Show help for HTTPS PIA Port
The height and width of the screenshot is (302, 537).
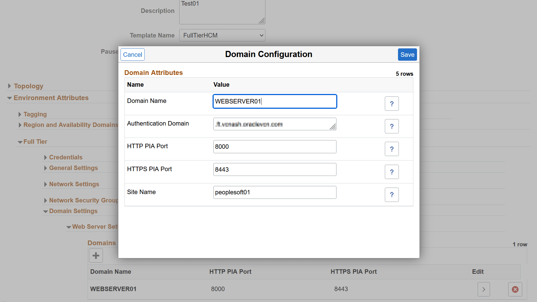tap(392, 172)
